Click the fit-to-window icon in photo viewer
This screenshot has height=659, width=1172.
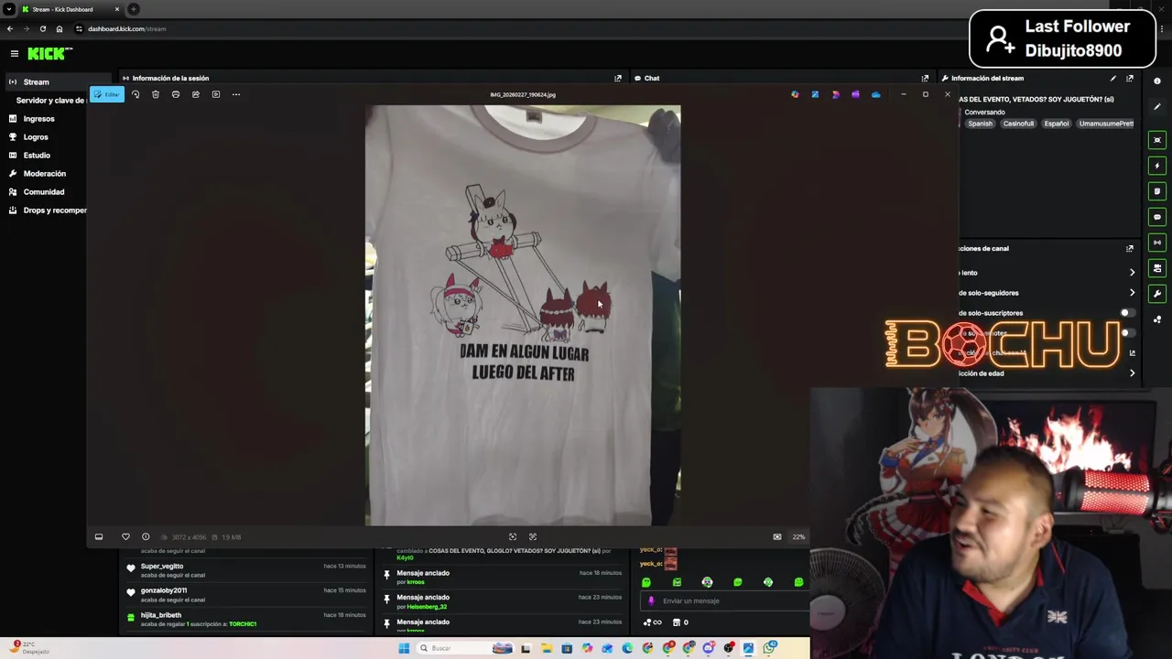[513, 537]
